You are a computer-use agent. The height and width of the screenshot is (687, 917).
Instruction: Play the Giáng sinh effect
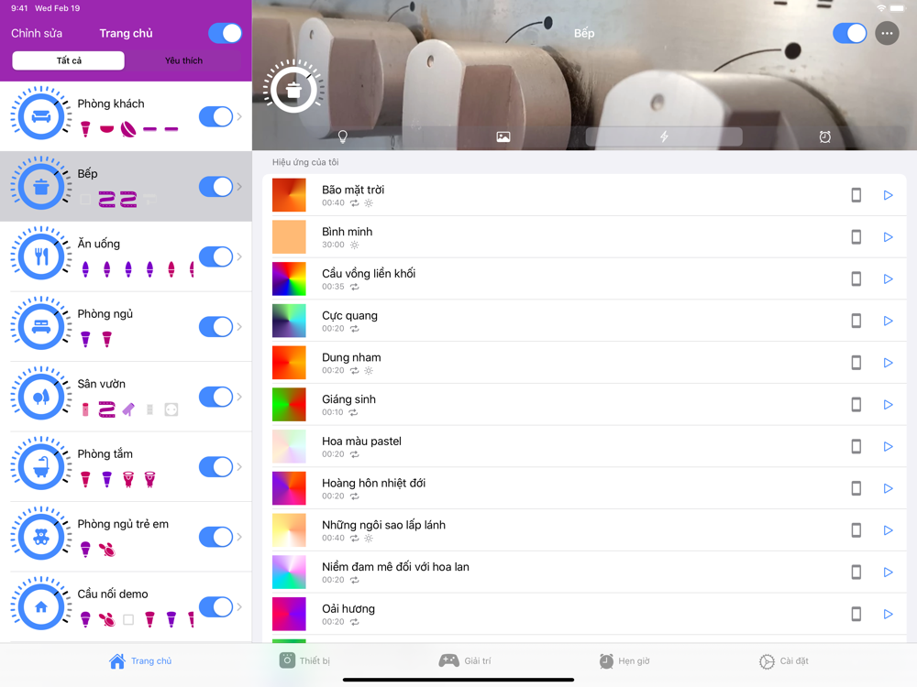pyautogui.click(x=888, y=405)
